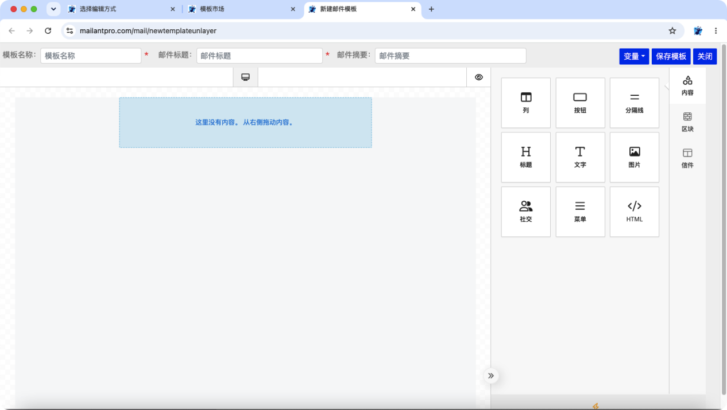Go forward in browser history
Screen dimensions: 727x410
[x=30, y=31]
